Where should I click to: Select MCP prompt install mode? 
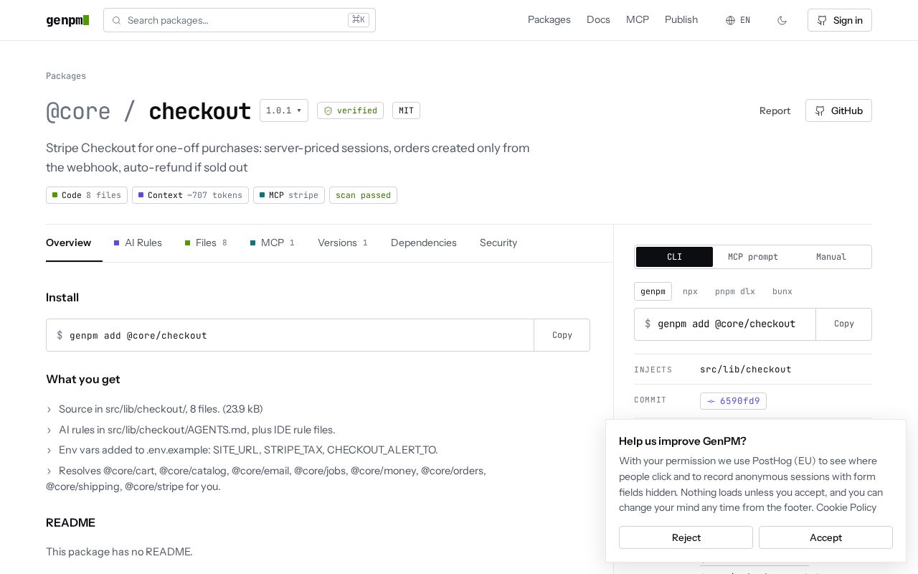pos(753,257)
